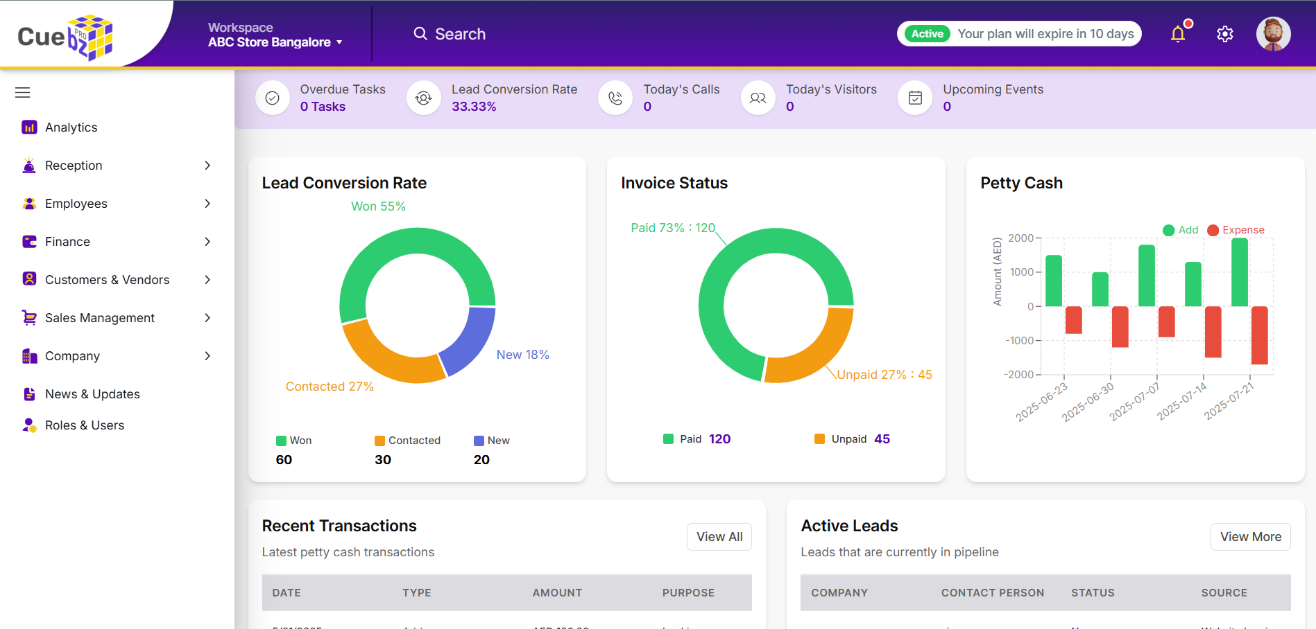Toggle the sidebar hamburger menu

(22, 91)
